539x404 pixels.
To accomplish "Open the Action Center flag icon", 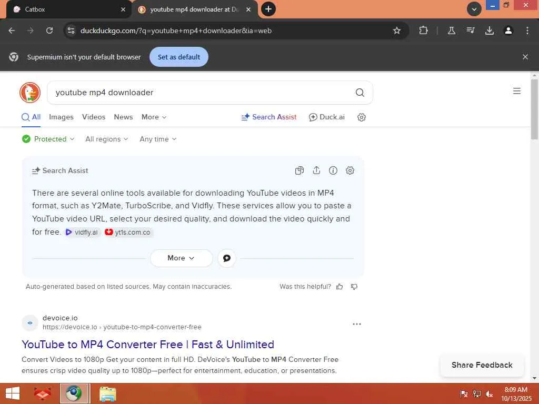I will coord(463,394).
